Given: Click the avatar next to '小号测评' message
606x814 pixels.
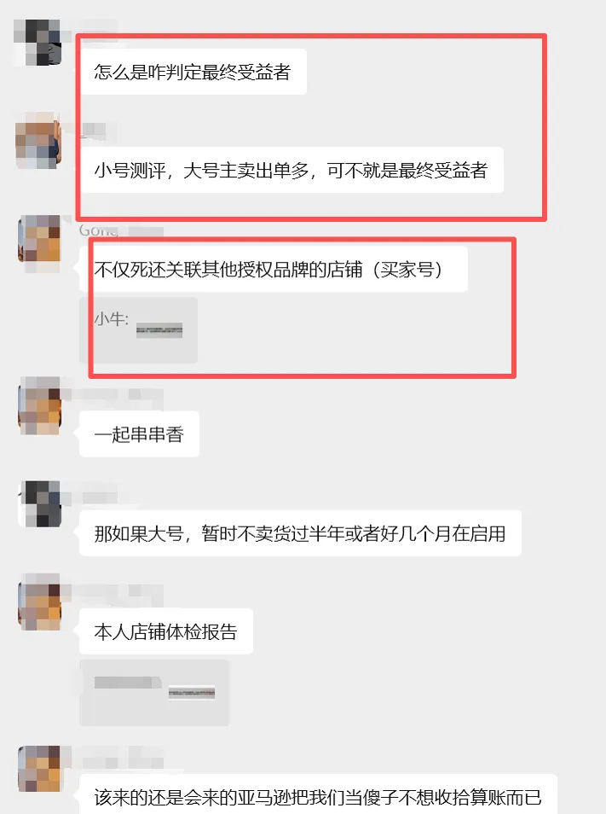Looking at the screenshot, I should tap(39, 141).
